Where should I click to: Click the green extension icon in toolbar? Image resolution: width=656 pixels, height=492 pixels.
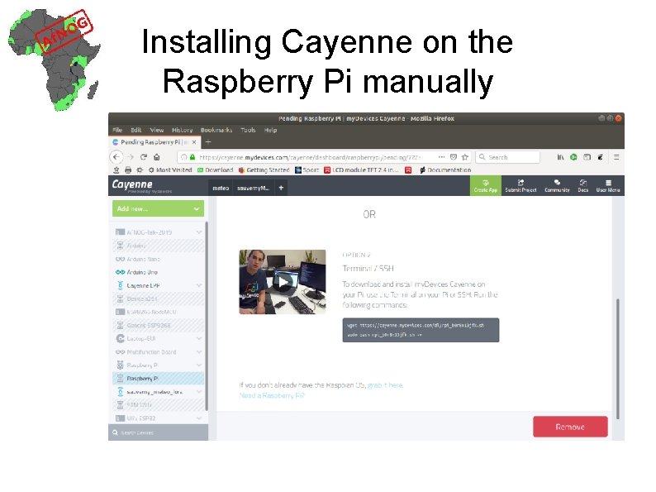(573, 157)
